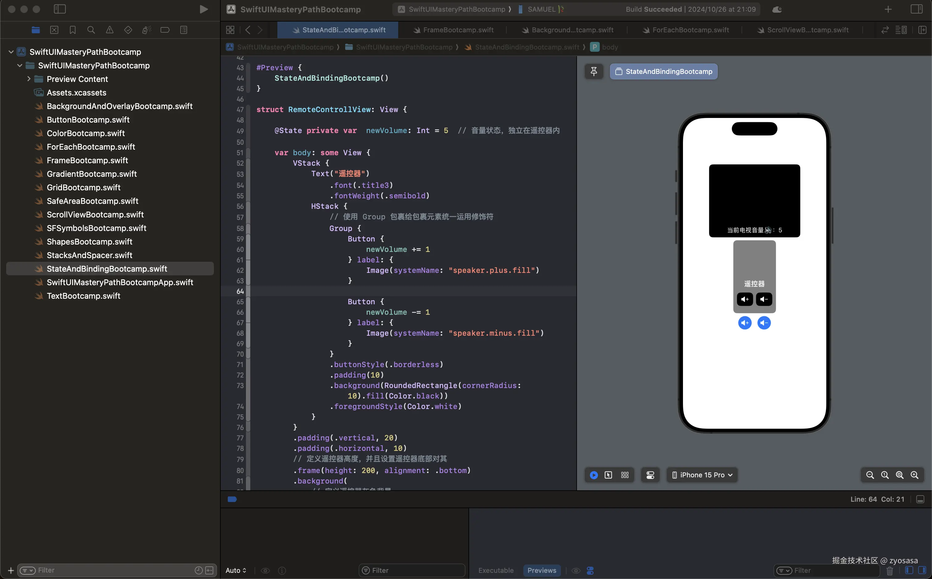The height and width of the screenshot is (579, 932).
Task: Toggle the left navigator sidebar
Action: (60, 9)
